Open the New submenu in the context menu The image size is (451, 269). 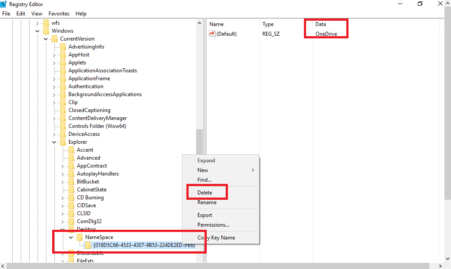(203, 170)
